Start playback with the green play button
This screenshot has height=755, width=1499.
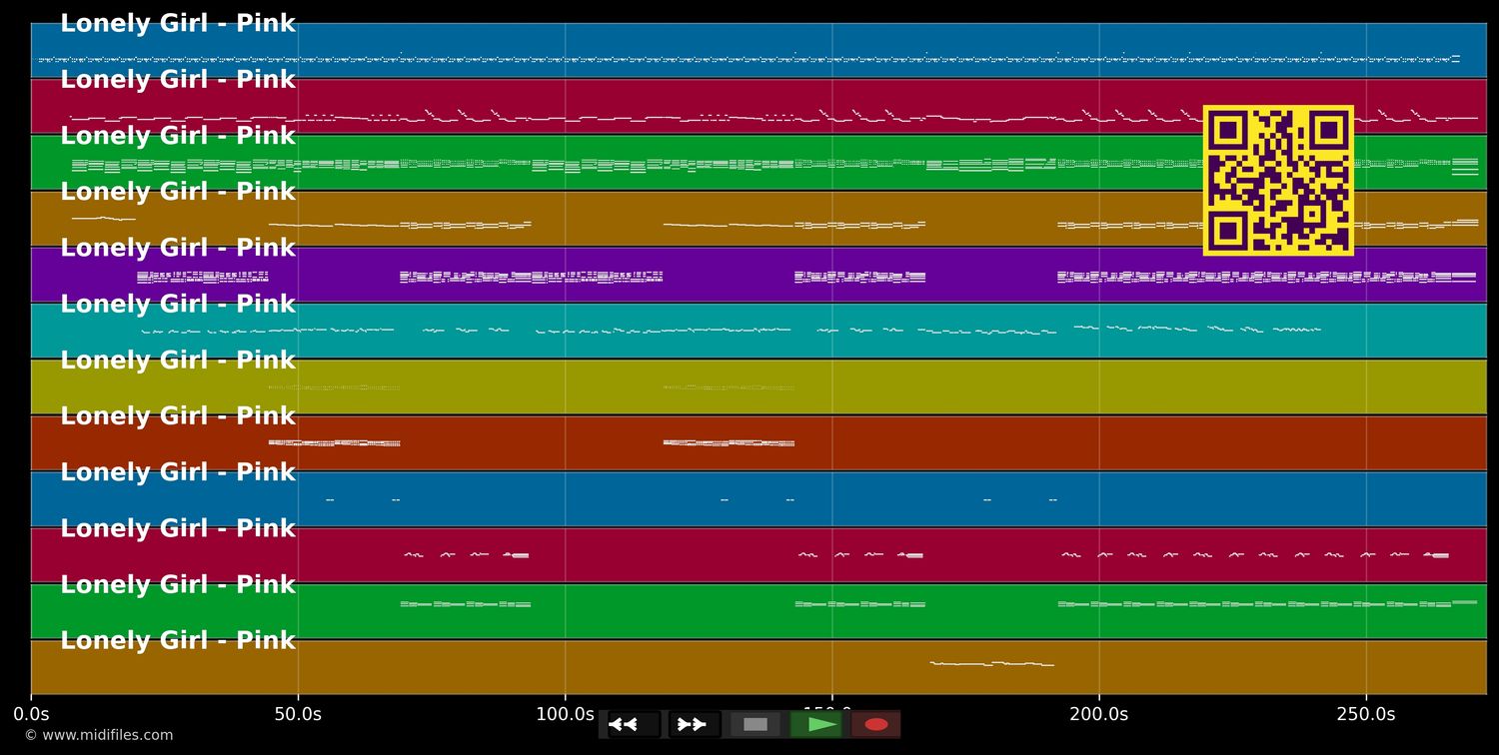point(816,724)
